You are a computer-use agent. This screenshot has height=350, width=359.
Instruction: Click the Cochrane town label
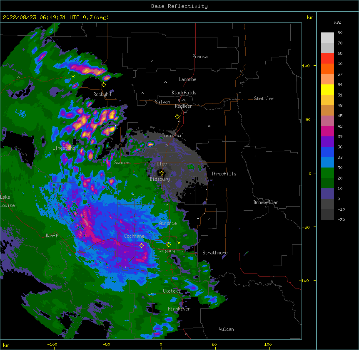pyautogui.click(x=134, y=236)
